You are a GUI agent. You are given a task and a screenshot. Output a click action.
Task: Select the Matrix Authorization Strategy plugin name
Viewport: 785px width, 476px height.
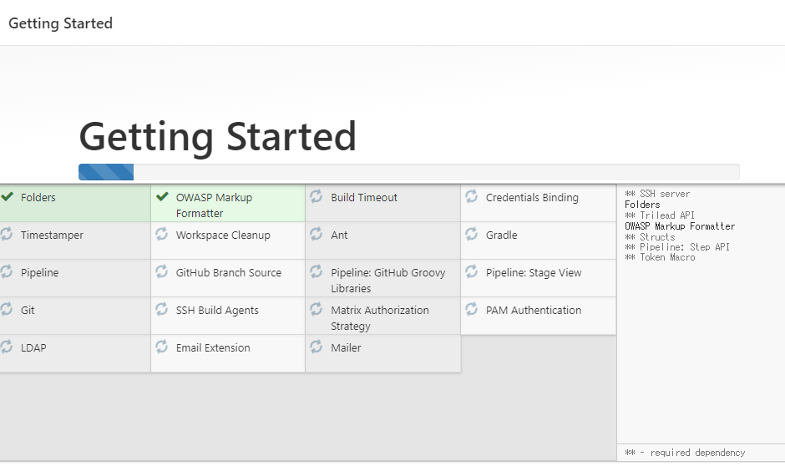coord(379,318)
